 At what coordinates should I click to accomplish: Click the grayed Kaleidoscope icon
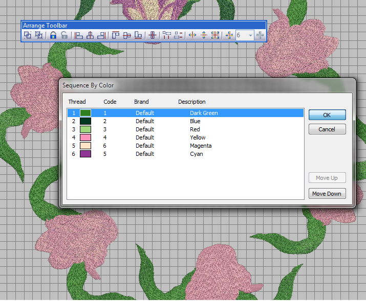tap(260, 35)
